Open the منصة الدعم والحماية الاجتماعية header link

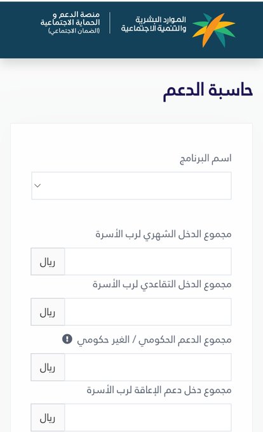coord(71,23)
